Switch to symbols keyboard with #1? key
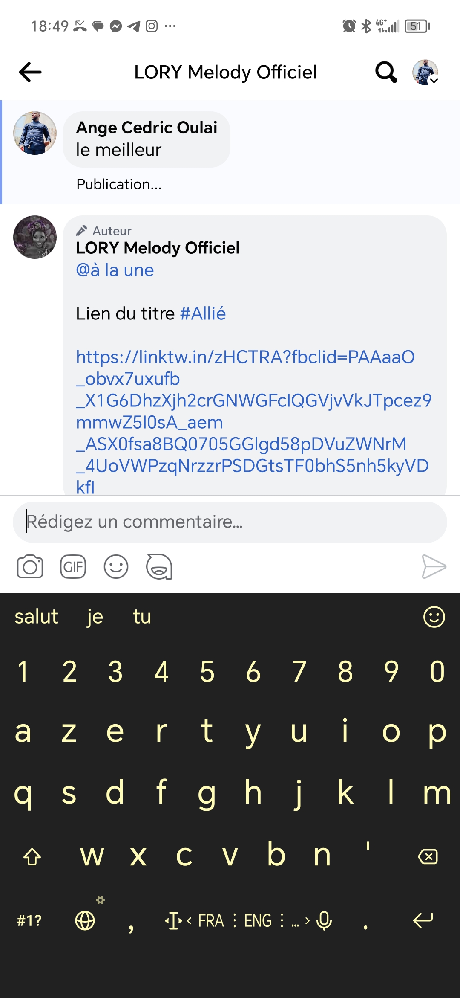 click(x=29, y=920)
